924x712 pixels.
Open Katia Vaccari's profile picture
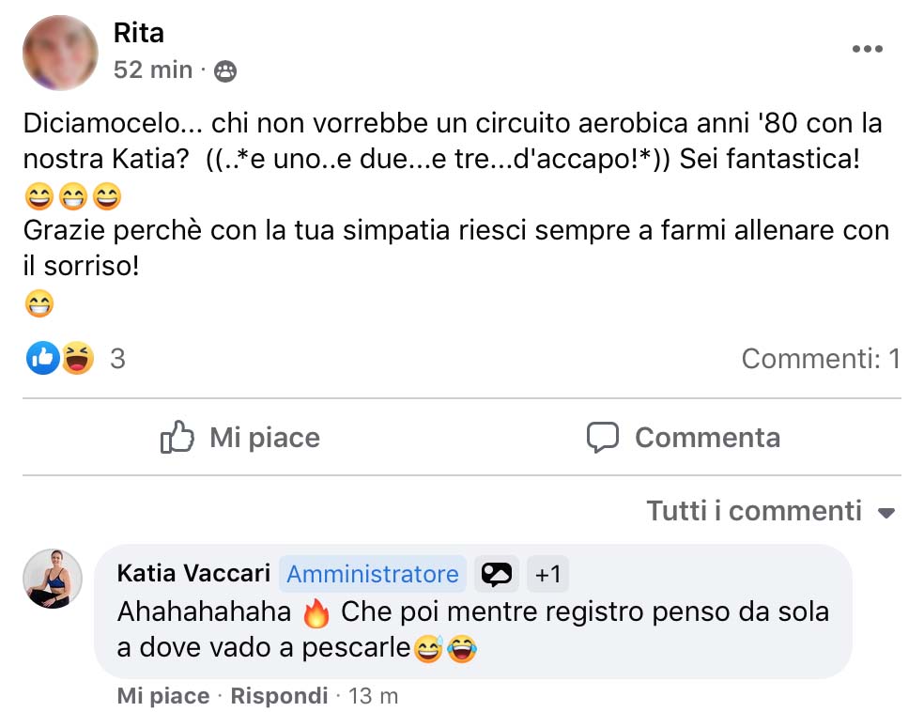[x=53, y=579]
